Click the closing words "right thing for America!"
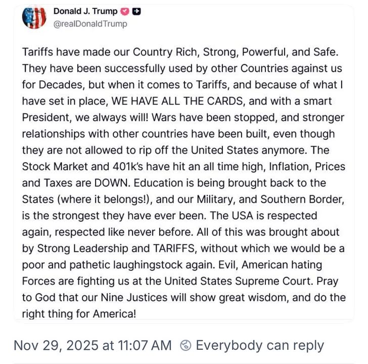Viewport: 368px width, 364px height. (79, 313)
